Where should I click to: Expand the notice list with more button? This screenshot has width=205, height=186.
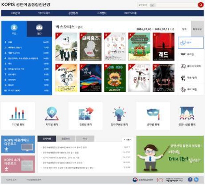pos(127,140)
